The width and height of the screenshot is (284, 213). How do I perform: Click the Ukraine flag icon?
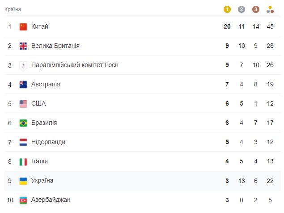pyautogui.click(x=23, y=181)
